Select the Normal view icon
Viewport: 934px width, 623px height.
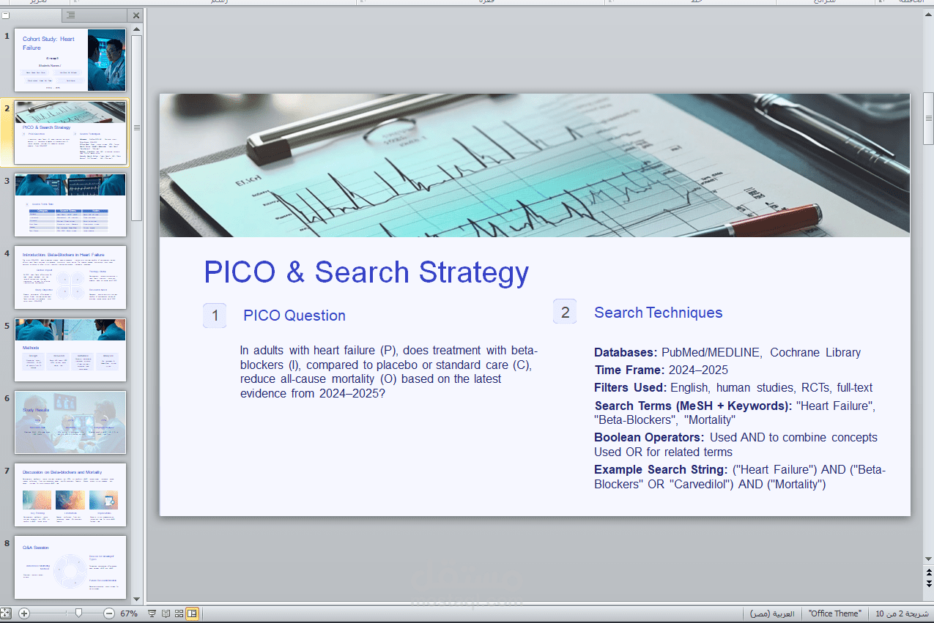coord(192,613)
